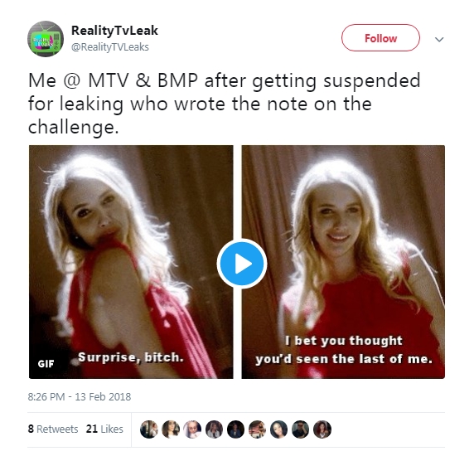This screenshot has height=456, width=474.
Task: Click the RealityTvLeak profile avatar
Action: pyautogui.click(x=46, y=39)
